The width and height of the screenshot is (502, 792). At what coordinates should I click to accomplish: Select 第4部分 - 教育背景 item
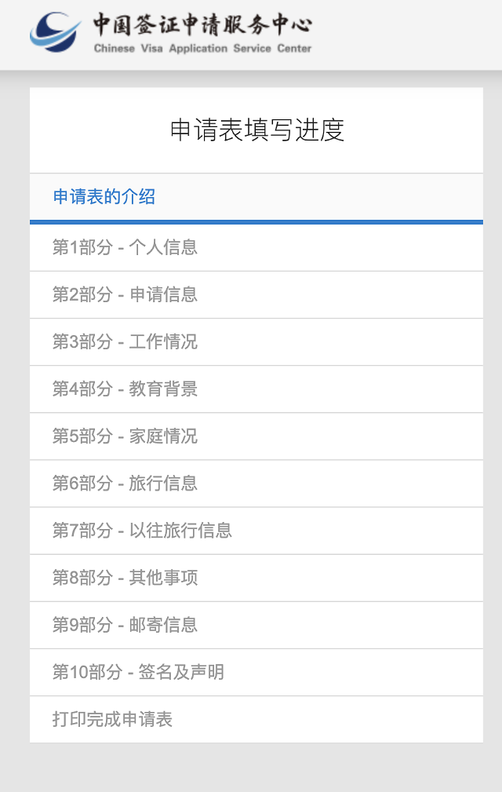125,389
